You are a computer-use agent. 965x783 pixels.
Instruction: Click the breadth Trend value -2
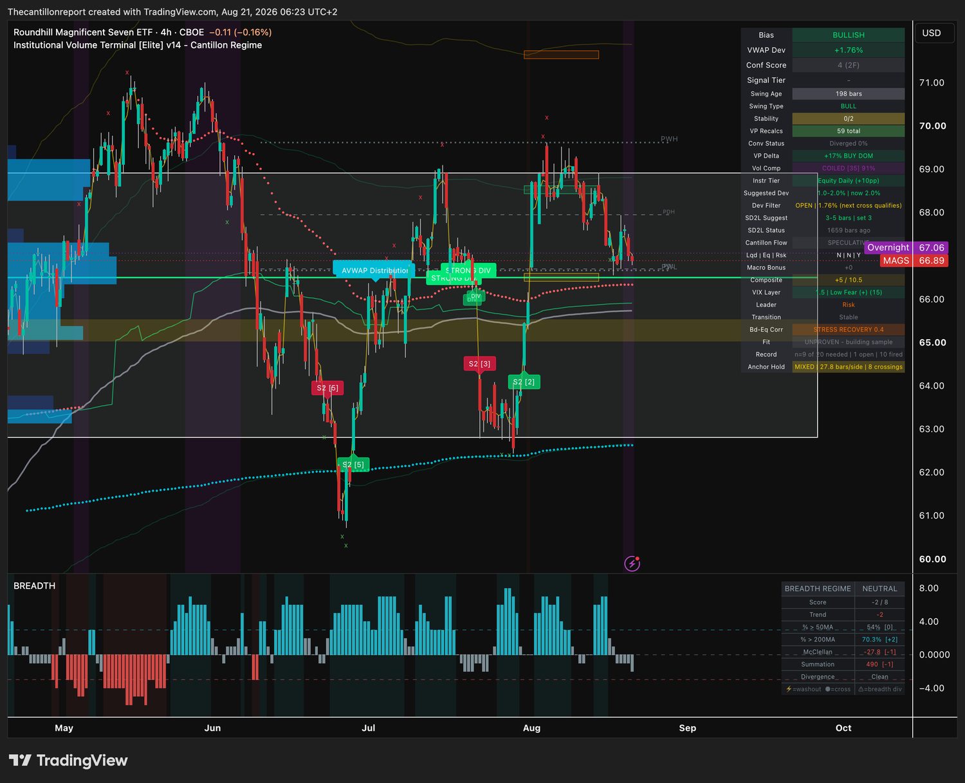pos(879,614)
